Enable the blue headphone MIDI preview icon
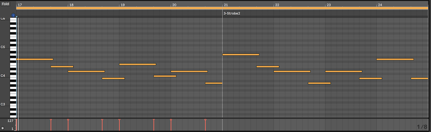 (x=13, y=15)
